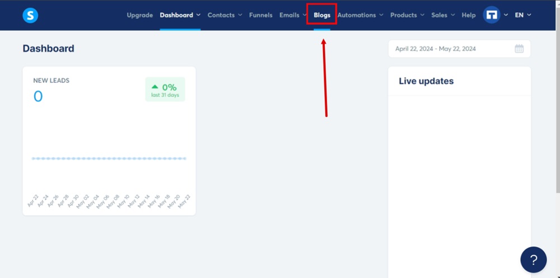Screen dimensions: 560x278
Task: Open the Funnels section
Action: click(261, 15)
